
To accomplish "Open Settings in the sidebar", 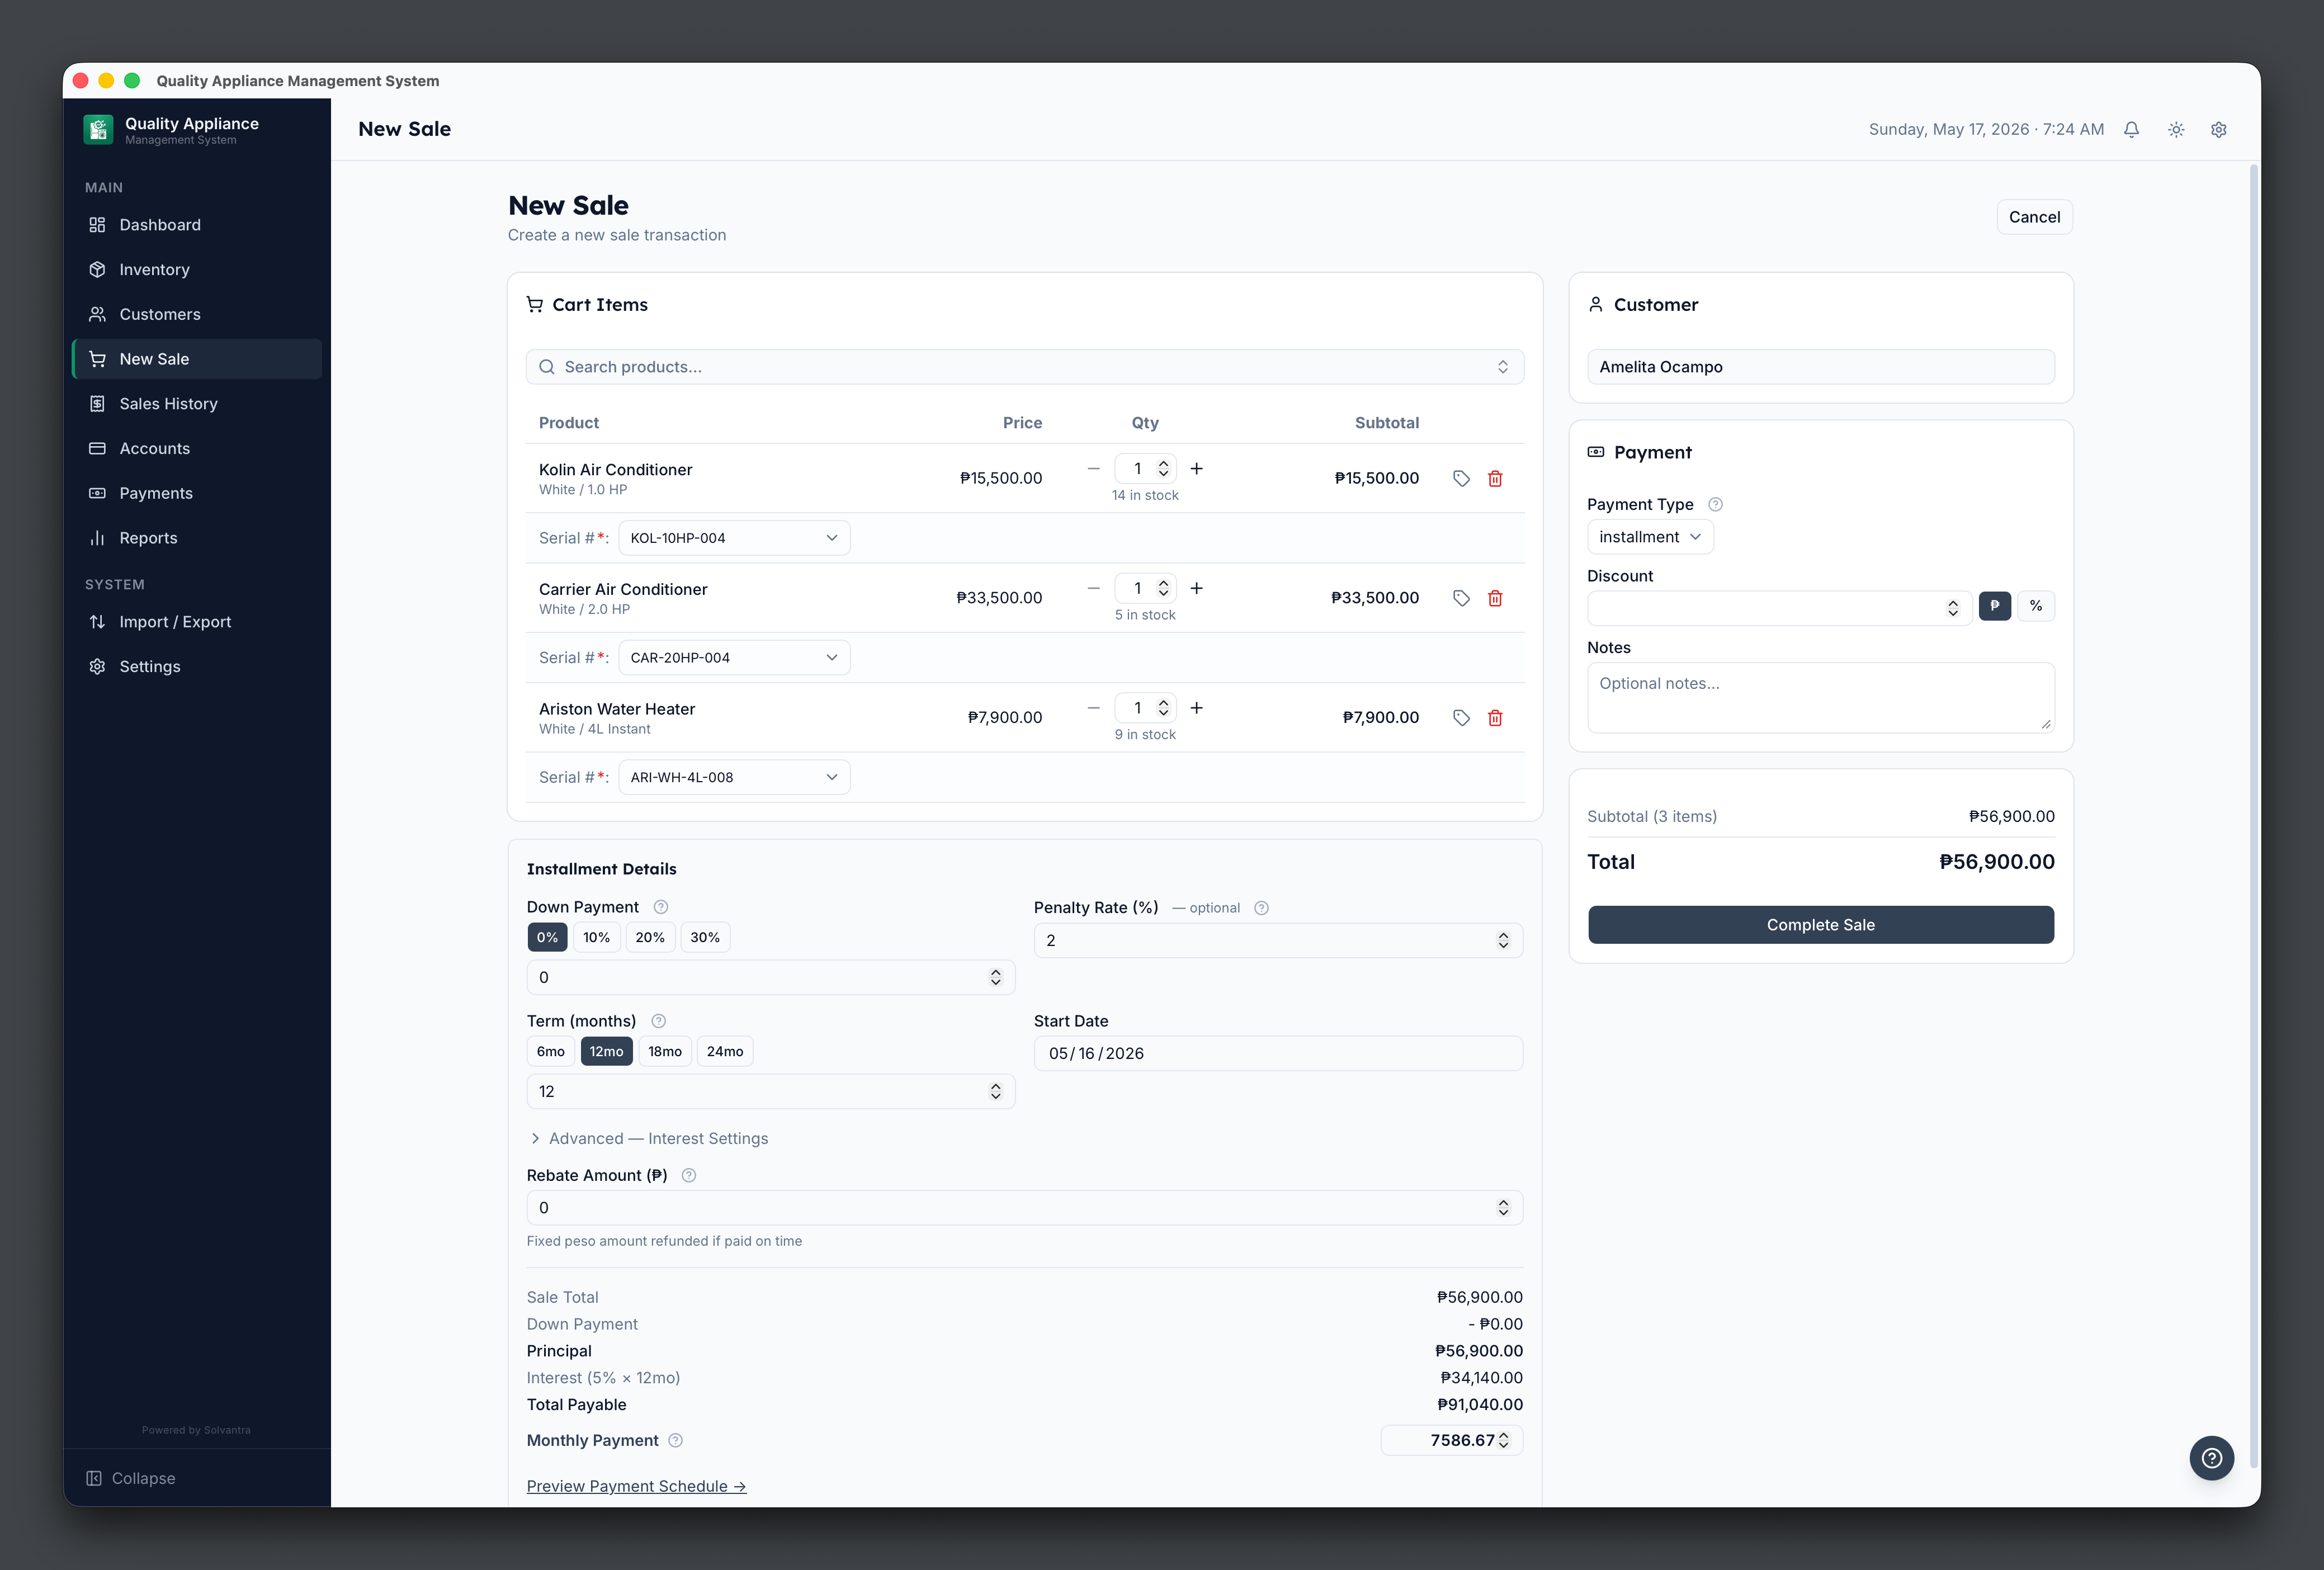I will [197, 667].
